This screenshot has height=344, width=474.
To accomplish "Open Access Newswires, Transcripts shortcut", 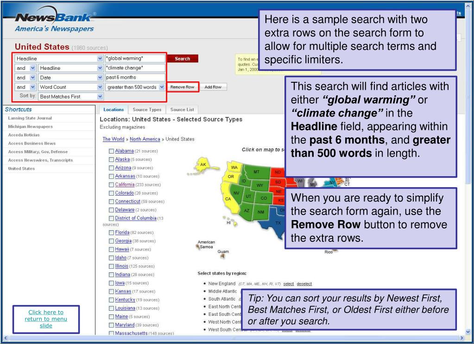I will [x=40, y=160].
